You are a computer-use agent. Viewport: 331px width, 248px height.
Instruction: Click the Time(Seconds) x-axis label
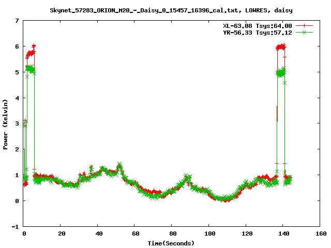pyautogui.click(x=171, y=243)
